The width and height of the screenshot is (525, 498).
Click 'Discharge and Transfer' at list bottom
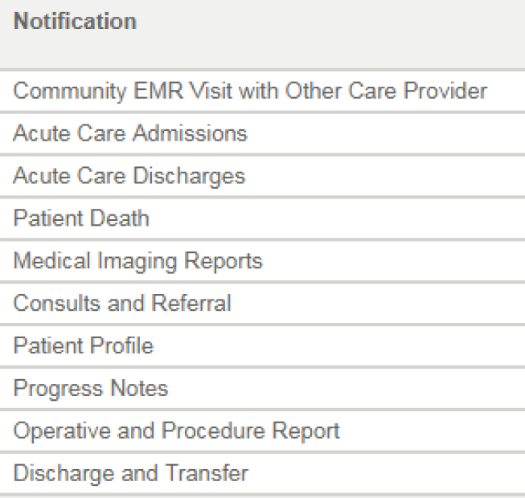pyautogui.click(x=130, y=473)
